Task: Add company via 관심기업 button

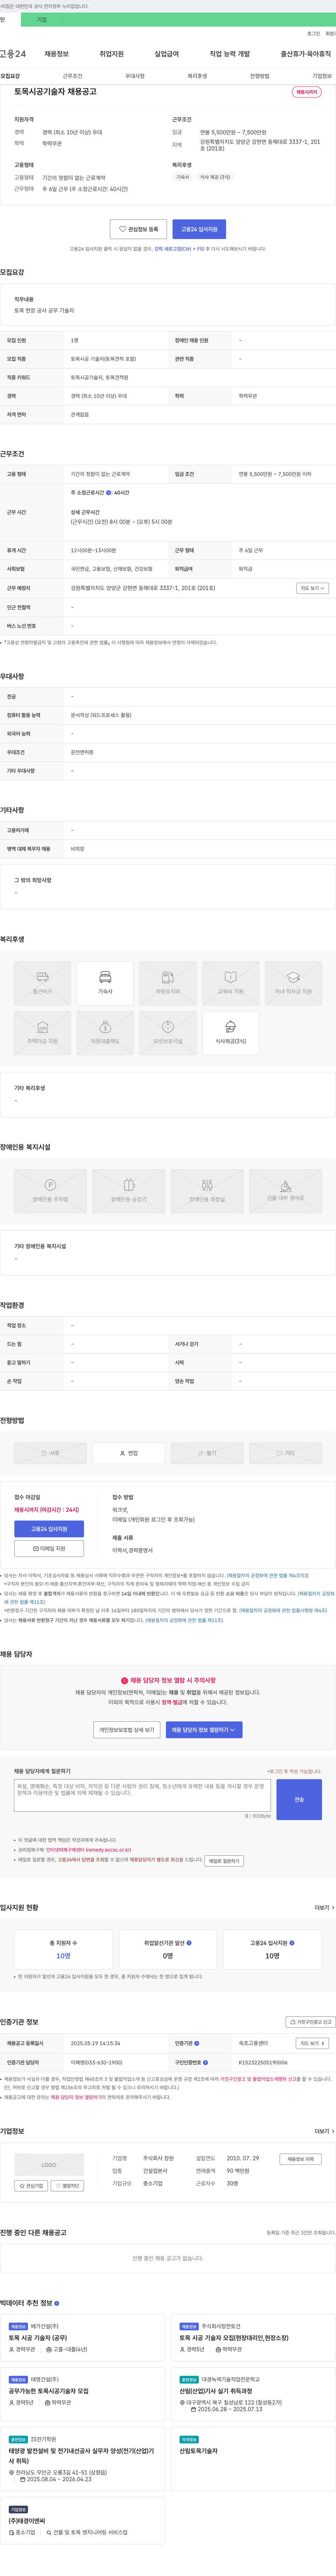Action: pos(31,2186)
